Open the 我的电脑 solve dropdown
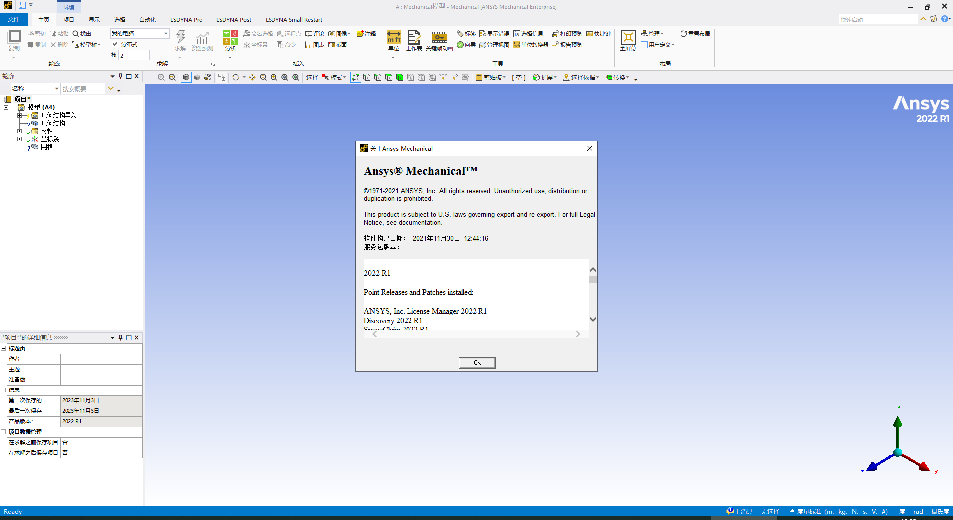This screenshot has height=520, width=953. pos(139,33)
